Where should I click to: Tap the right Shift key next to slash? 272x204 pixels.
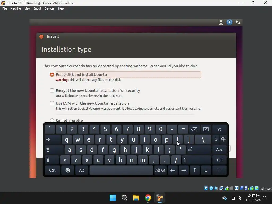197,160
